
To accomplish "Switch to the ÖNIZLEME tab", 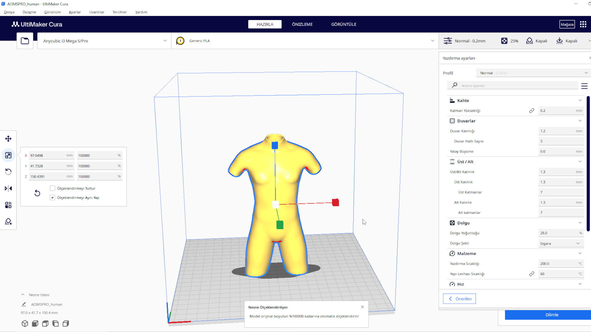I will (302, 24).
